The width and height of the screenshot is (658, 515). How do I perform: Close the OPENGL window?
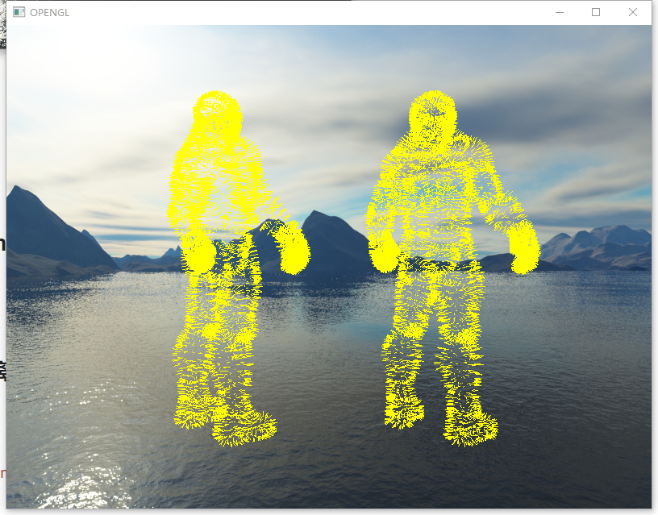coord(633,12)
